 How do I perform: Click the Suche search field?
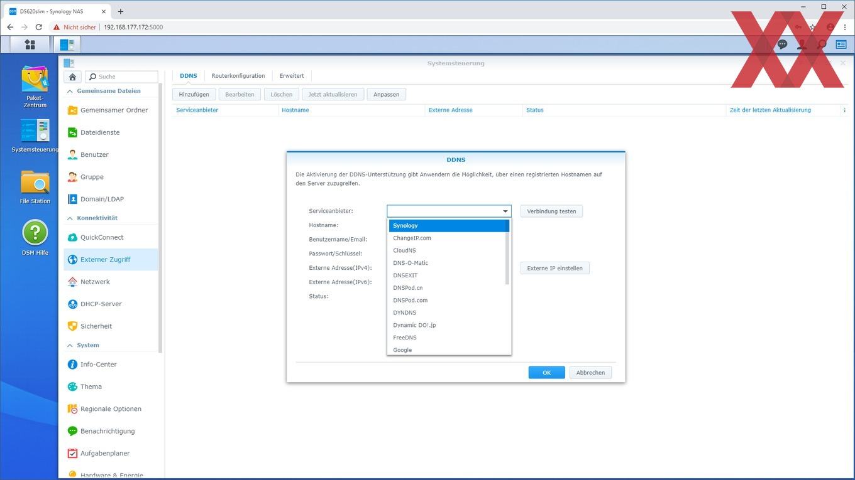pyautogui.click(x=122, y=77)
